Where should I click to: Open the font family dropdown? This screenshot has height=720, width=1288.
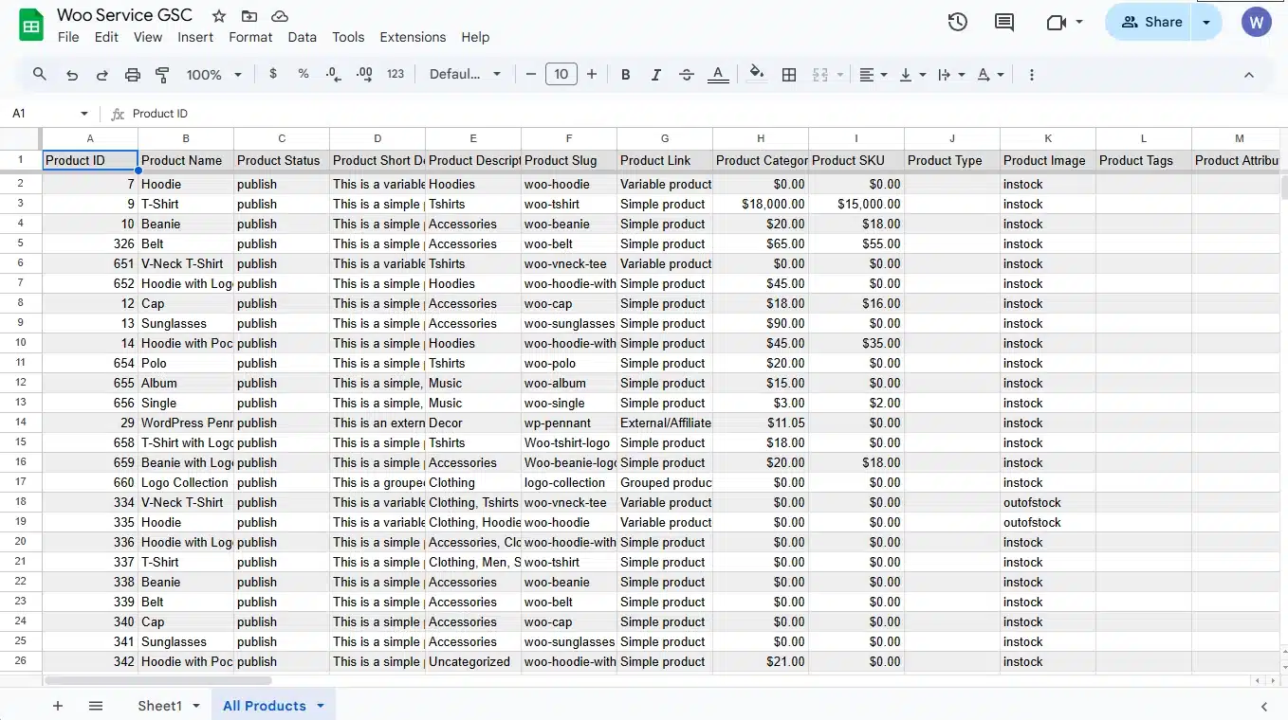[465, 75]
